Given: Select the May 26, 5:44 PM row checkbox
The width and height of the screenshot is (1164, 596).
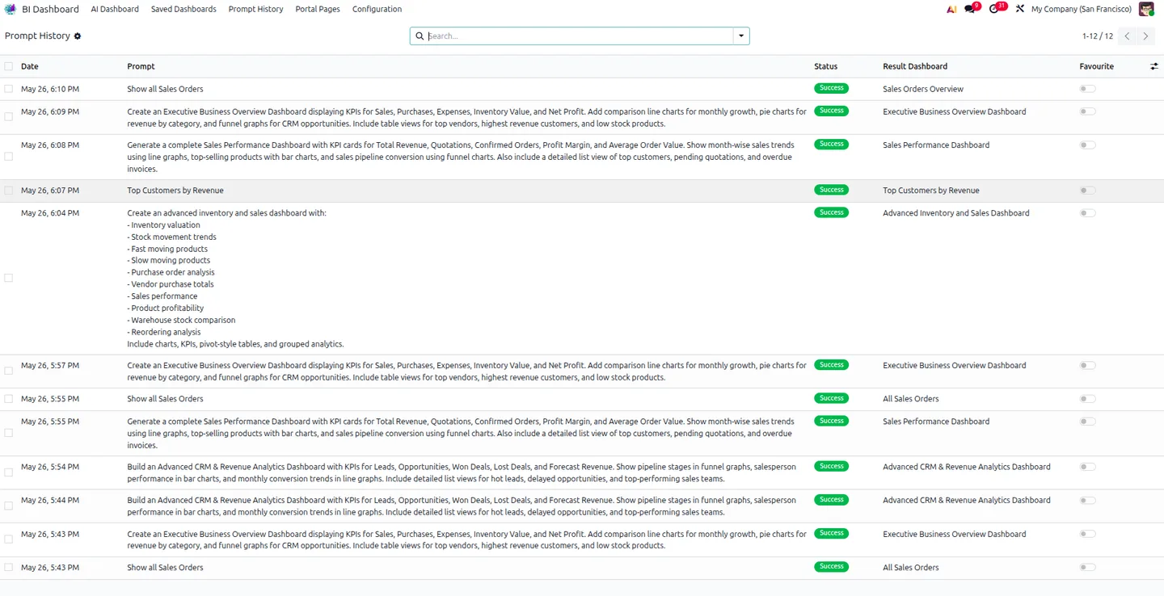Looking at the screenshot, I should click(x=9, y=506).
